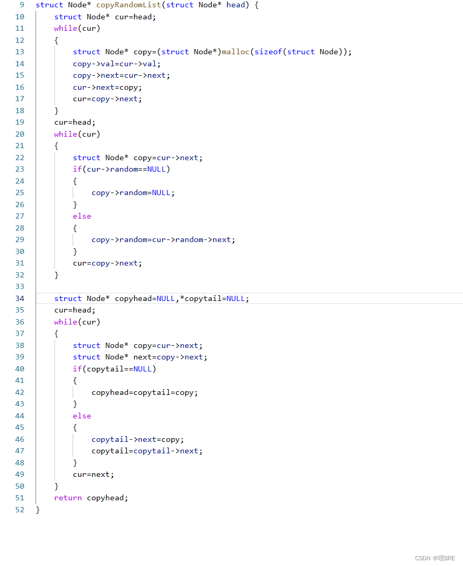Click 'if(cur->random==NULL)' on line 23

(121, 170)
